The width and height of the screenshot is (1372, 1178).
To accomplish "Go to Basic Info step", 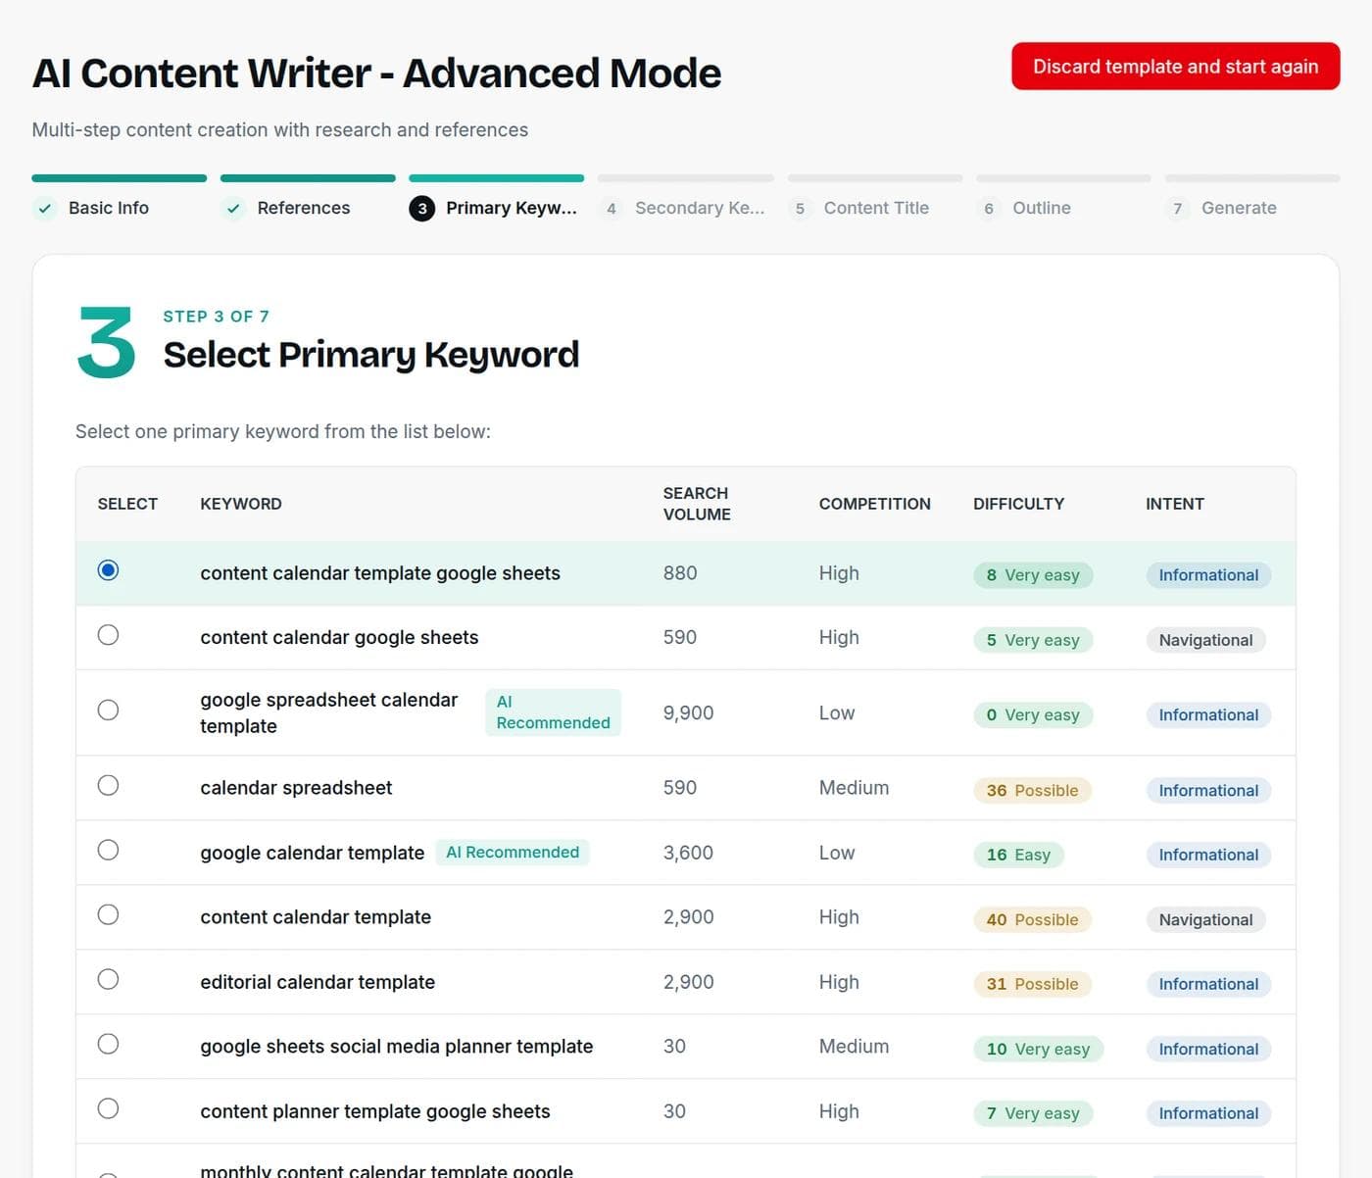I will click(109, 208).
